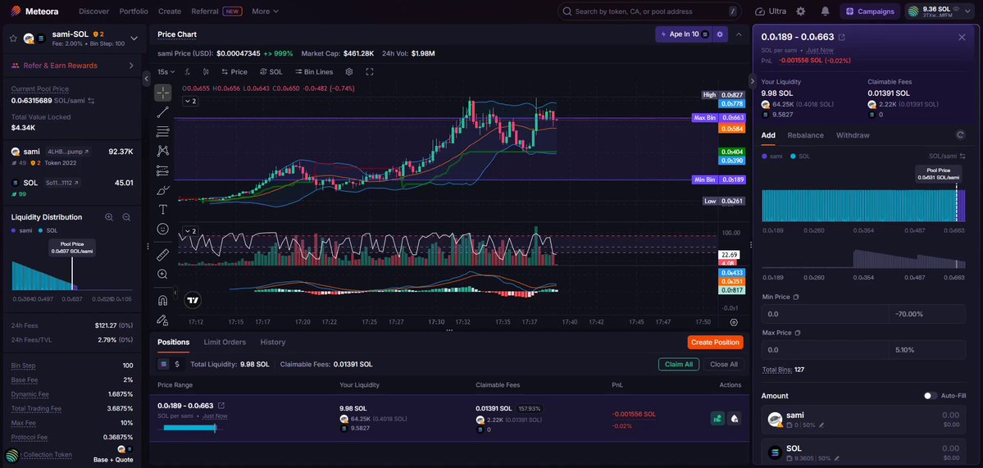The width and height of the screenshot is (983, 468).
Task: Expand the sami-SOL pool selector chevron
Action: point(134,39)
